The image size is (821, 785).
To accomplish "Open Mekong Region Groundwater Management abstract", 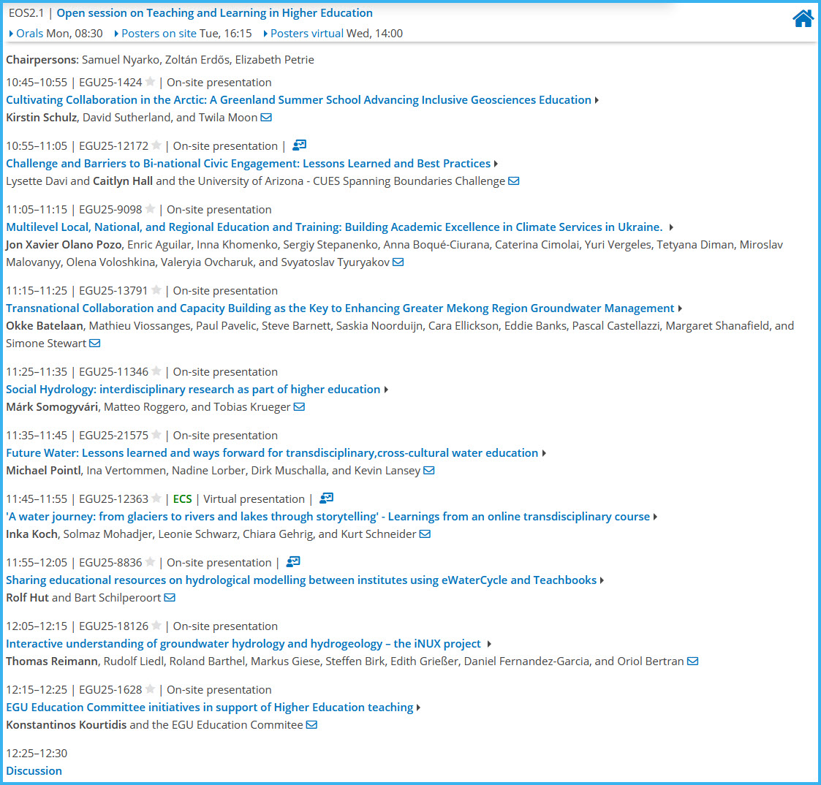I will point(340,308).
